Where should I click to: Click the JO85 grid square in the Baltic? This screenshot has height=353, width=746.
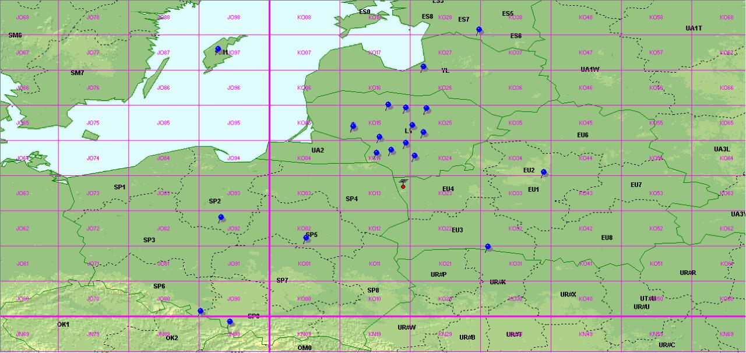pos(163,123)
